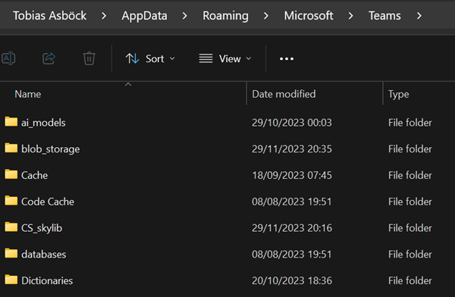Open the Sort dropdown menu
This screenshot has height=297, width=455.
[x=150, y=58]
